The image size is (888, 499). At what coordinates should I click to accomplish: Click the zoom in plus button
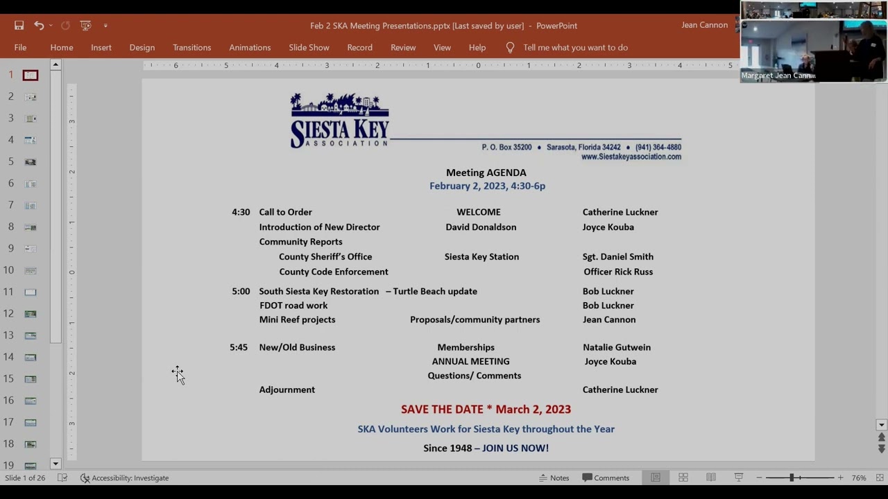pyautogui.click(x=840, y=478)
